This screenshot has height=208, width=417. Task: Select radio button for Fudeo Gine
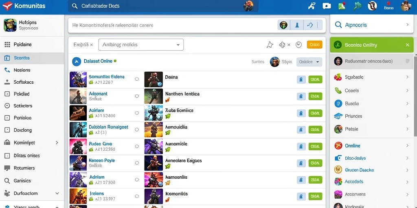click(137, 146)
